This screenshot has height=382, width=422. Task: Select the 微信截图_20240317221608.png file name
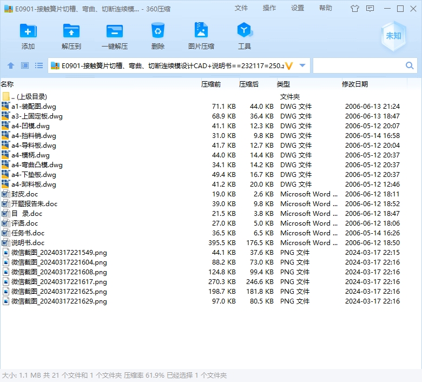(59, 272)
